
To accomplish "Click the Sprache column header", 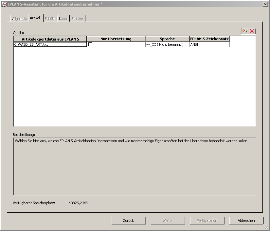I will click(167, 39).
